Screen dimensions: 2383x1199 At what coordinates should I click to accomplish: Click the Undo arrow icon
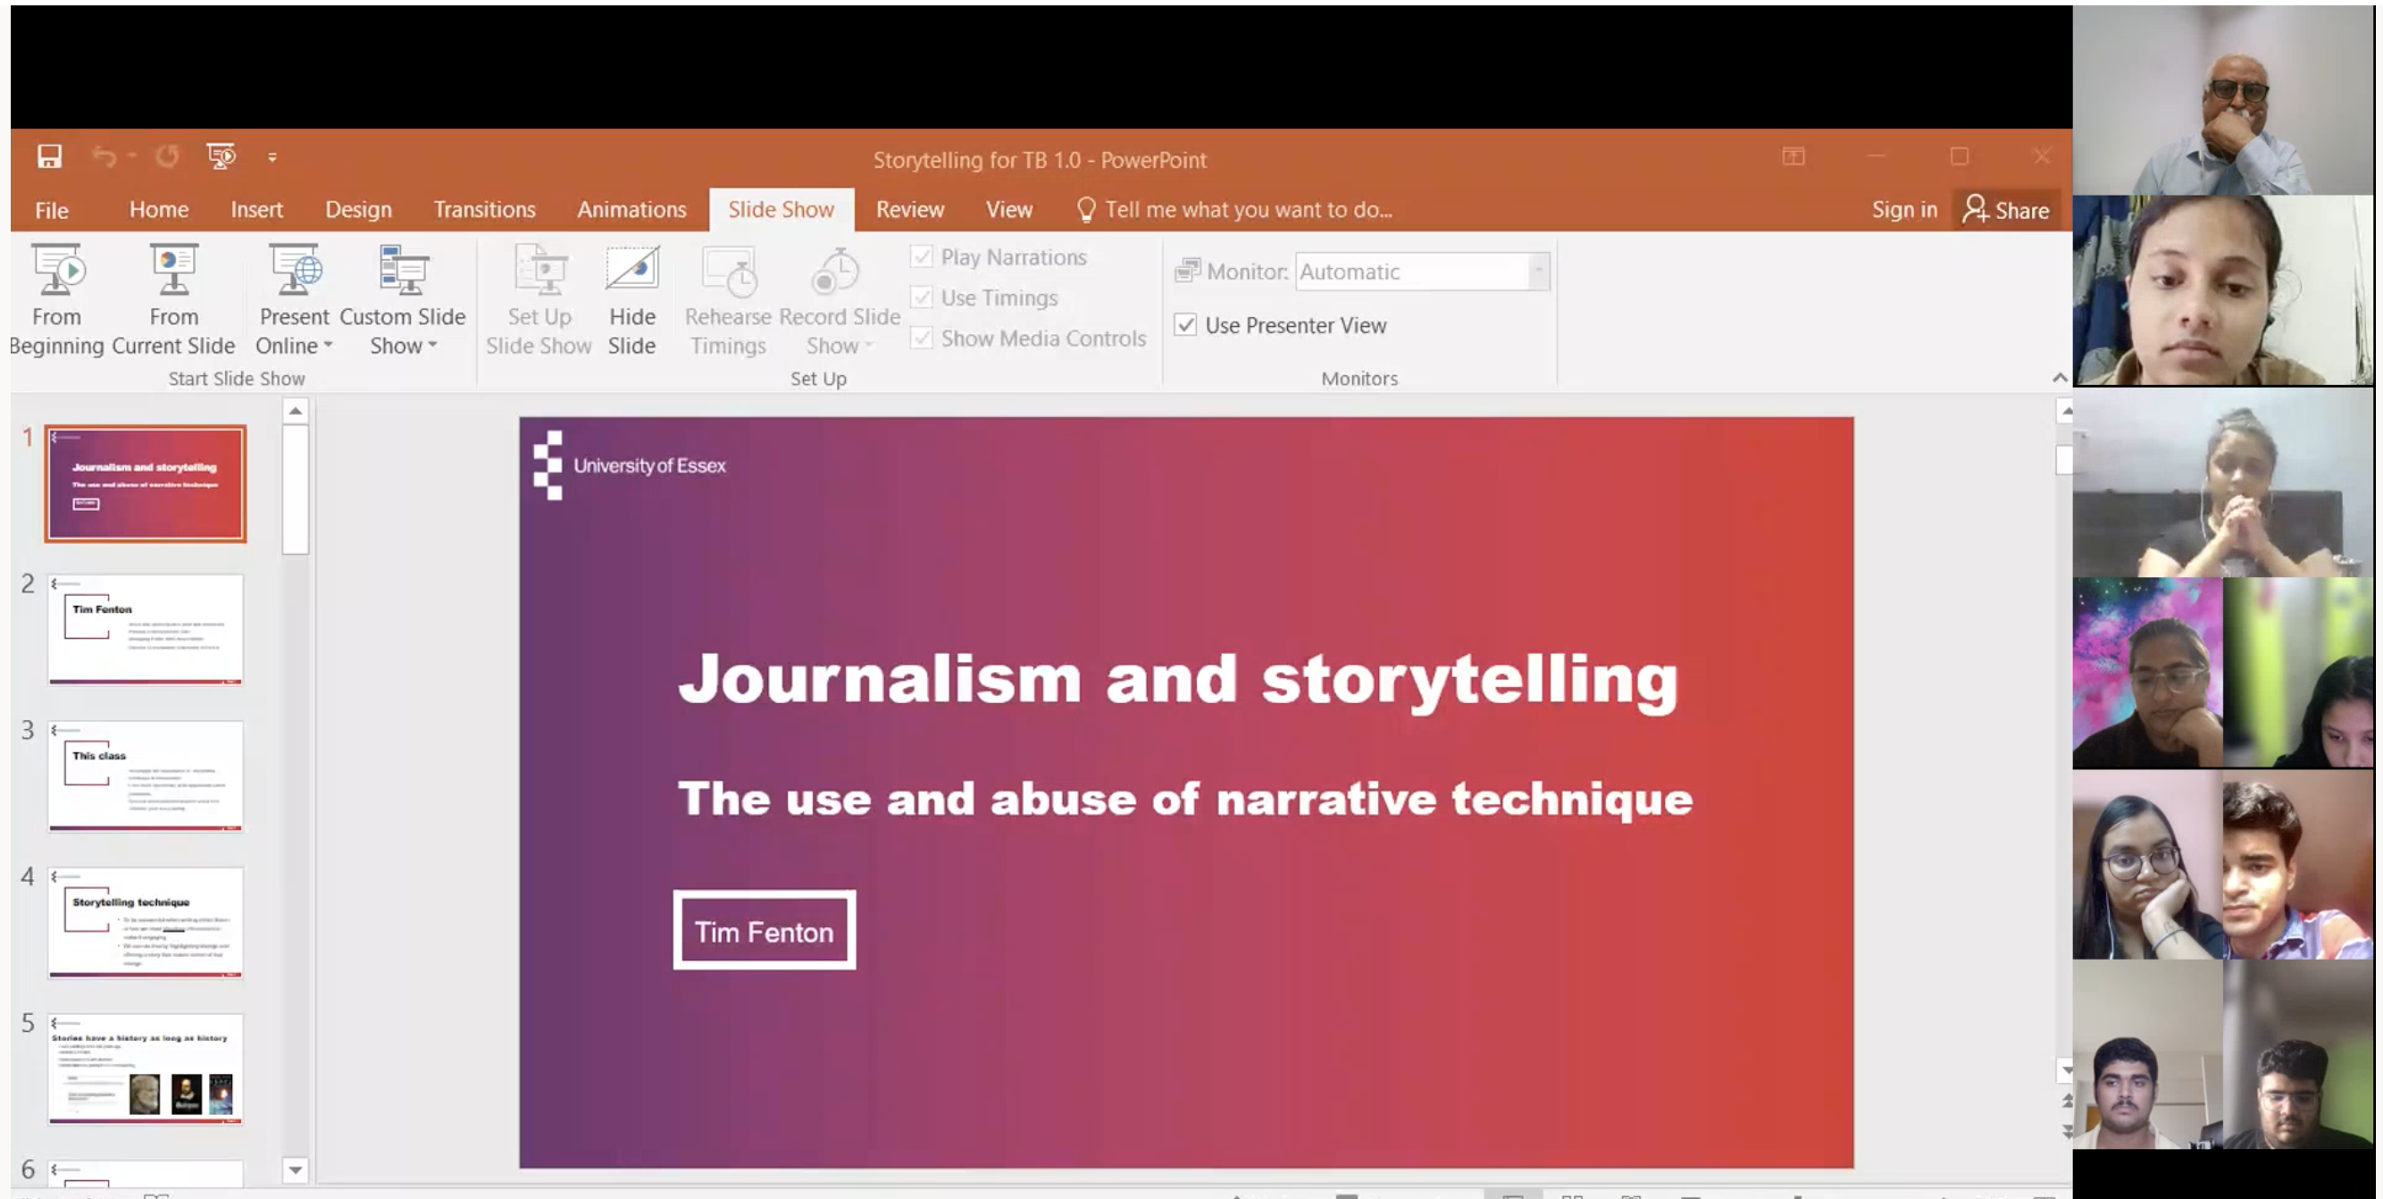coord(104,156)
